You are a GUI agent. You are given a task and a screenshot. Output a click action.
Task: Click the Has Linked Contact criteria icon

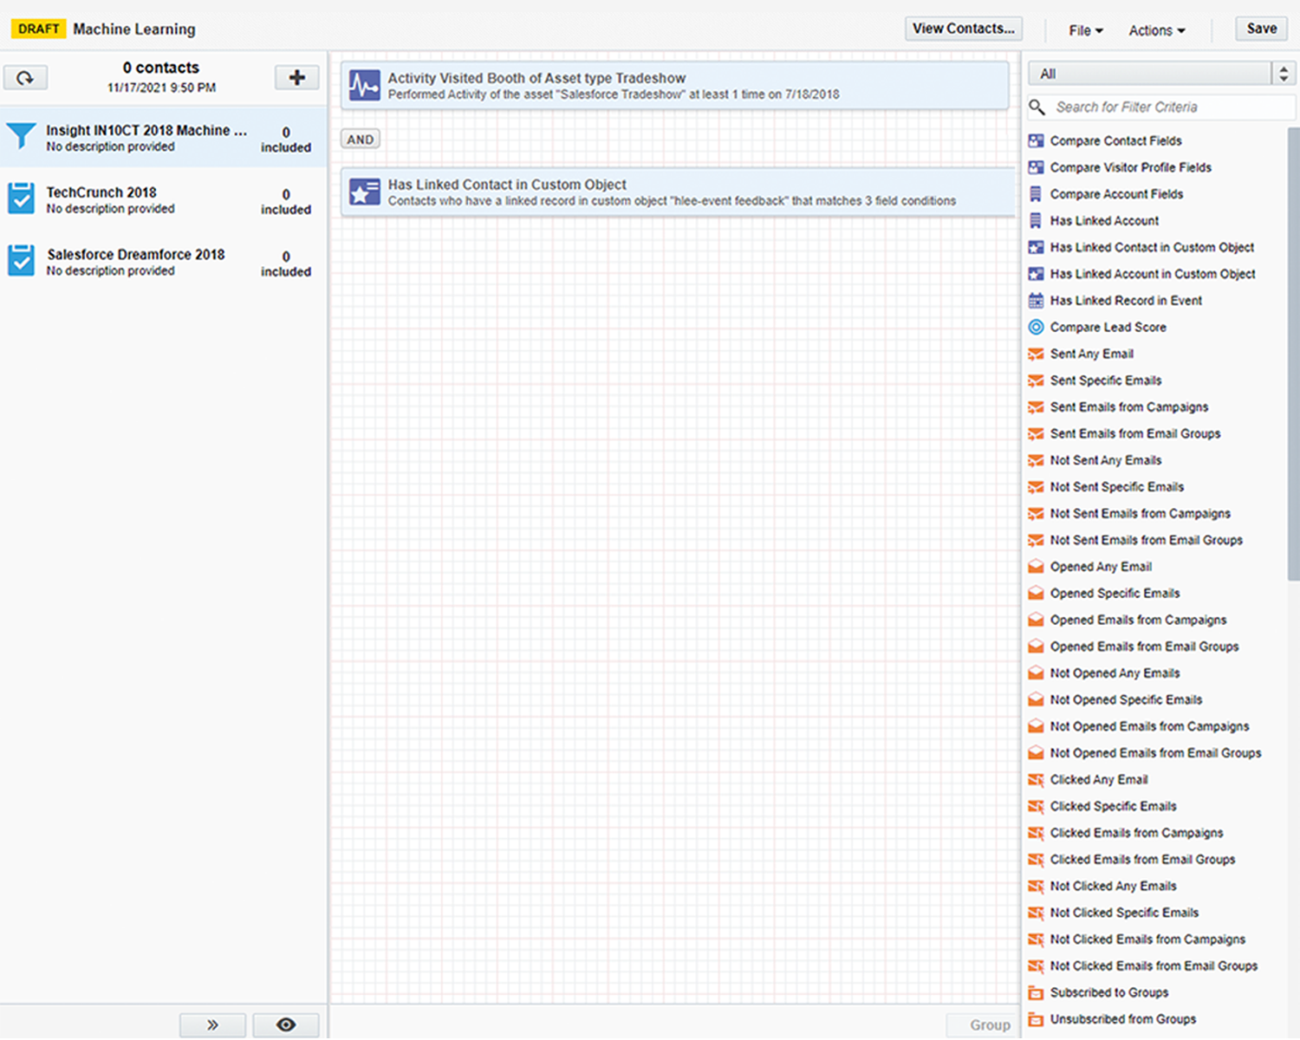click(364, 192)
